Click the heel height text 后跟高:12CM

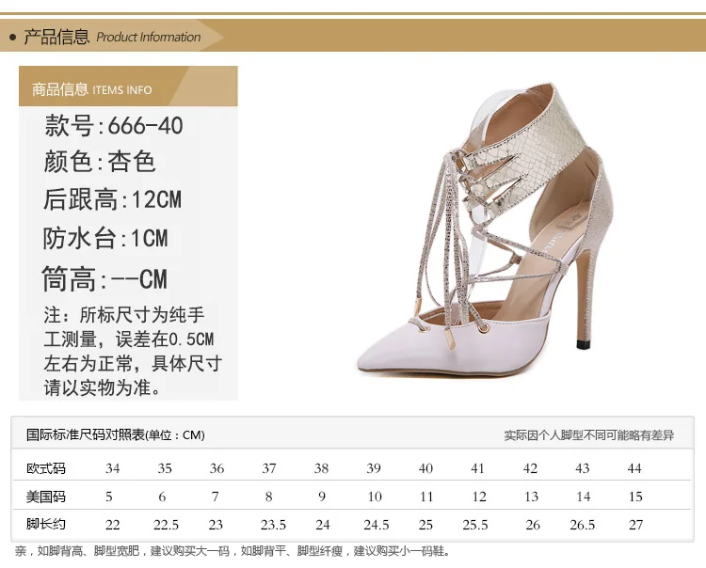tap(112, 199)
